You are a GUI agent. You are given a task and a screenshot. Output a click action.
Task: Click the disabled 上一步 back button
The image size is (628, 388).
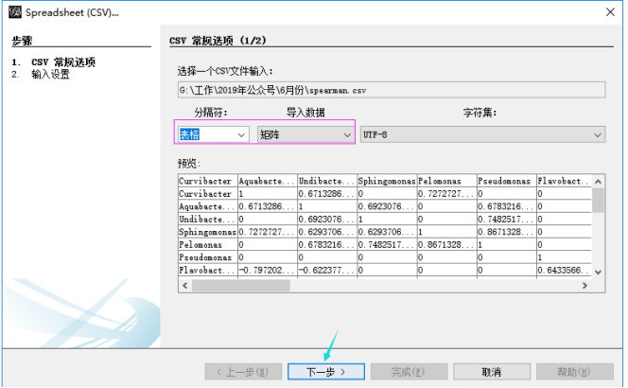(x=243, y=372)
